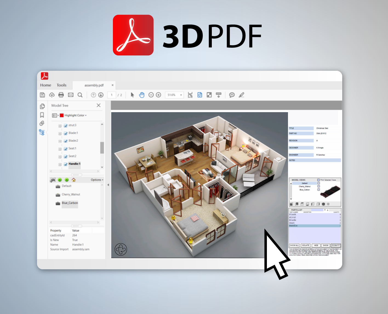
Task: Open the Options dropdown menu
Action: pos(97,180)
